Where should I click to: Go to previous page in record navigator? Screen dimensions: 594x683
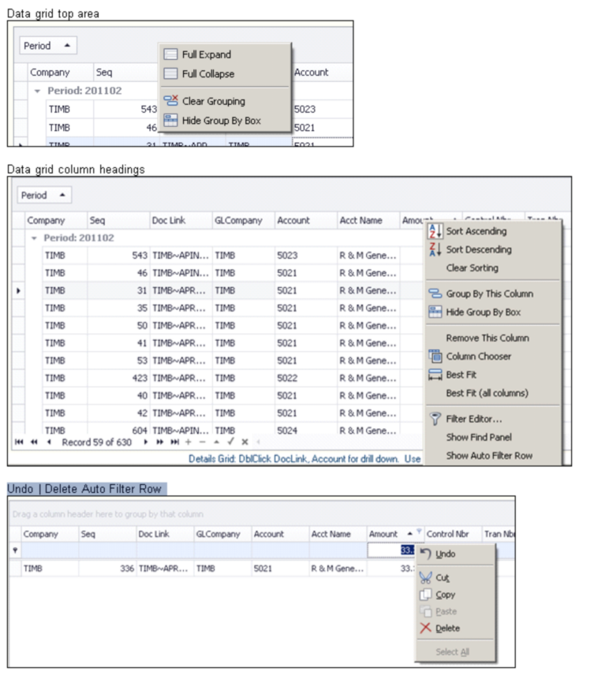(34, 442)
